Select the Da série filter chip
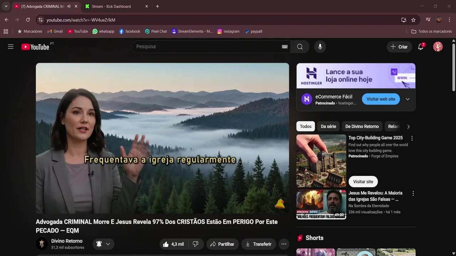Image resolution: width=456 pixels, height=256 pixels. [328, 127]
